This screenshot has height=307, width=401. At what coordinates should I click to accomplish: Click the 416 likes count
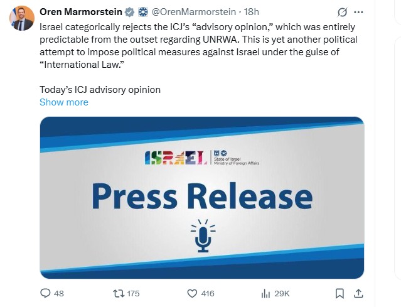(x=207, y=293)
